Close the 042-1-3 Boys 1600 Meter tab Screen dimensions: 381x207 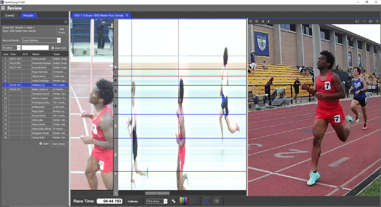point(127,15)
